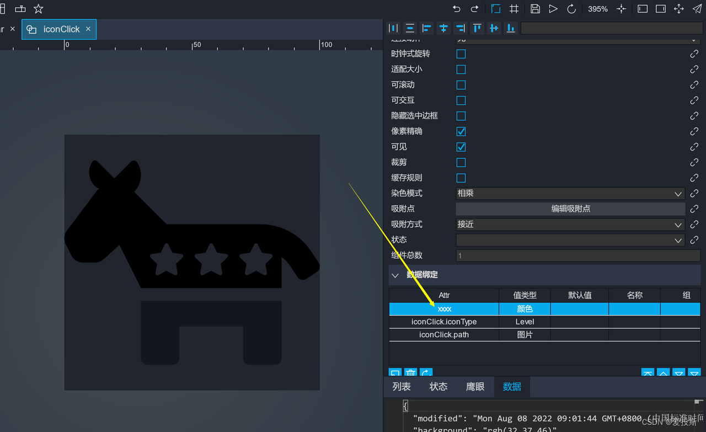Click the 图片 value type cell
Viewport: 706px width, 432px height.
click(x=525, y=334)
